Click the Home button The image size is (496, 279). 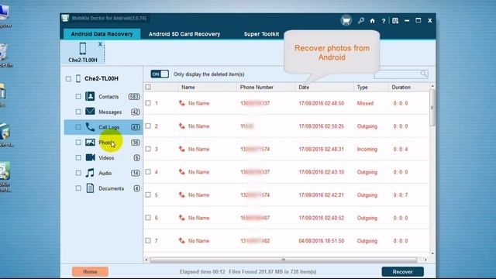(x=90, y=272)
